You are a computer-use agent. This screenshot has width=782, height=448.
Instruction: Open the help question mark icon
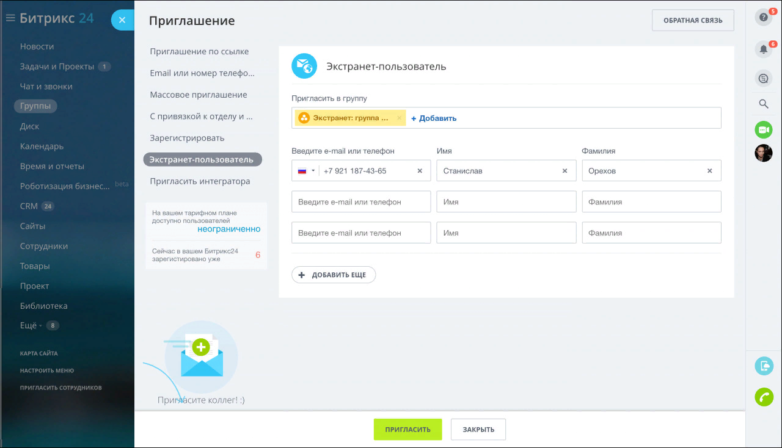click(x=763, y=18)
